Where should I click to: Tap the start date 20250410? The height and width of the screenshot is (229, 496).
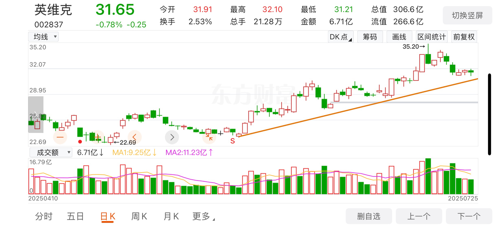pyautogui.click(x=43, y=199)
